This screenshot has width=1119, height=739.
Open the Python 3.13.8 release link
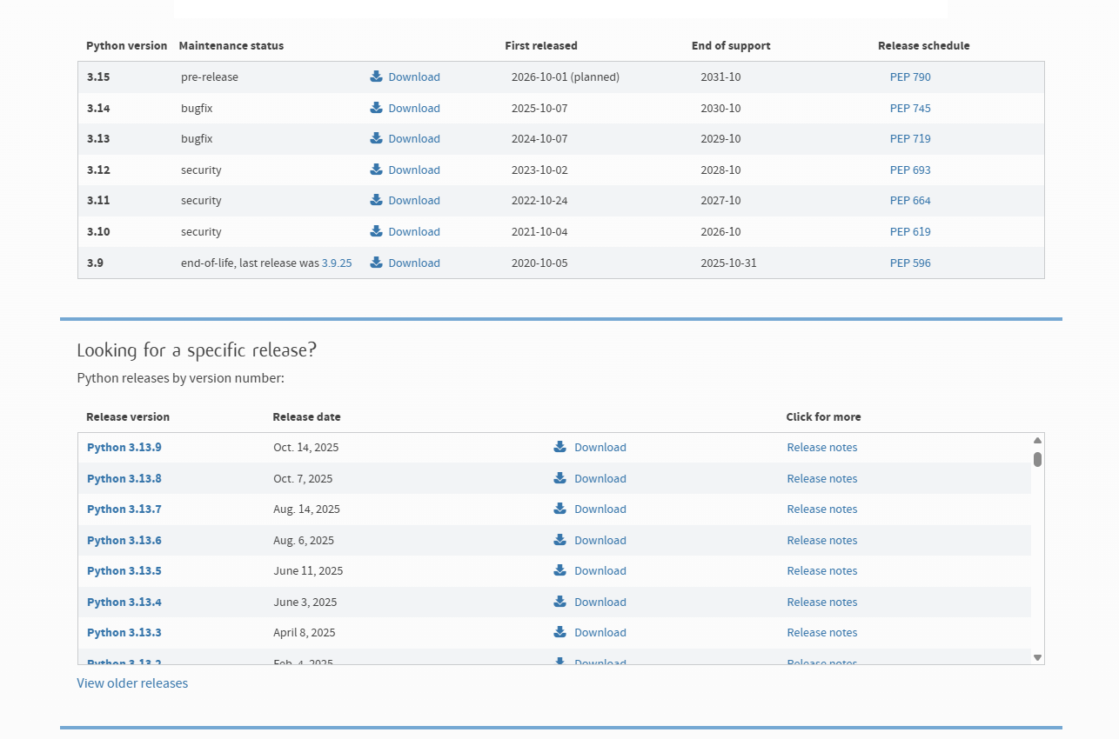coord(124,479)
